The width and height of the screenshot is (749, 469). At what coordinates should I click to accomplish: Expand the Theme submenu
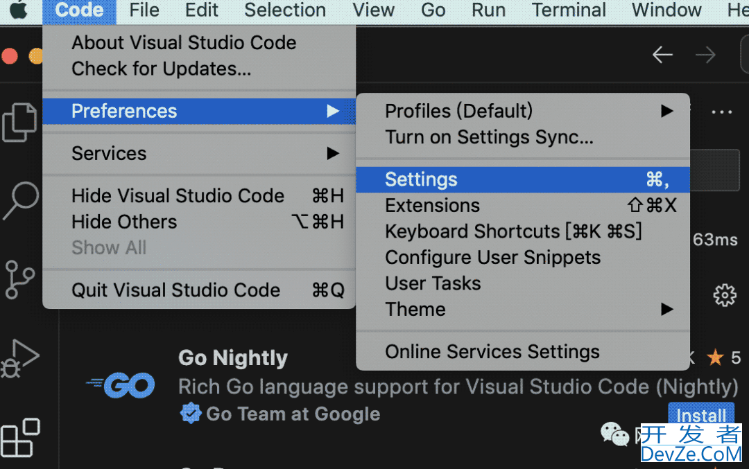pyautogui.click(x=523, y=309)
